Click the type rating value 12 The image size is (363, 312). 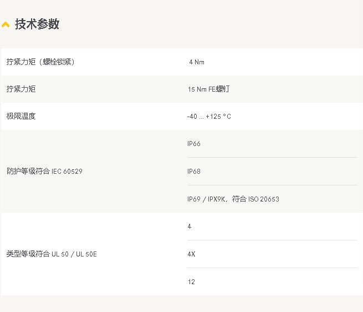click(x=191, y=282)
